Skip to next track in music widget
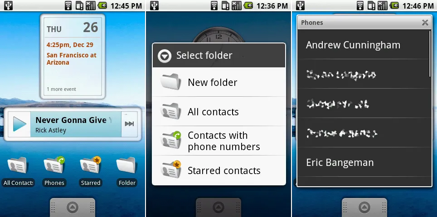The image size is (437, 217). tap(130, 124)
